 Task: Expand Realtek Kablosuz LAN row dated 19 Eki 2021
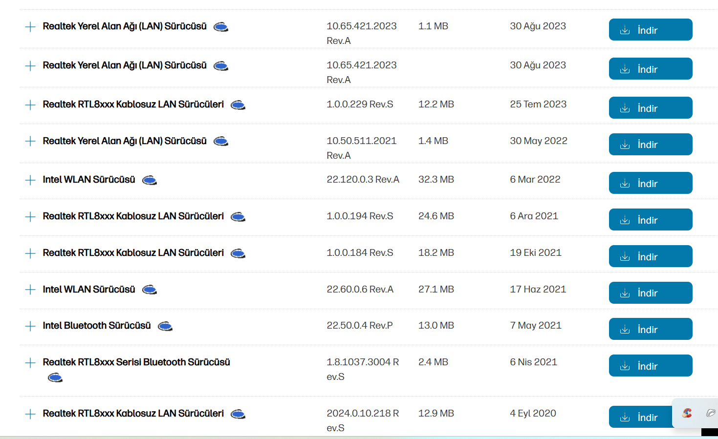[x=30, y=253]
